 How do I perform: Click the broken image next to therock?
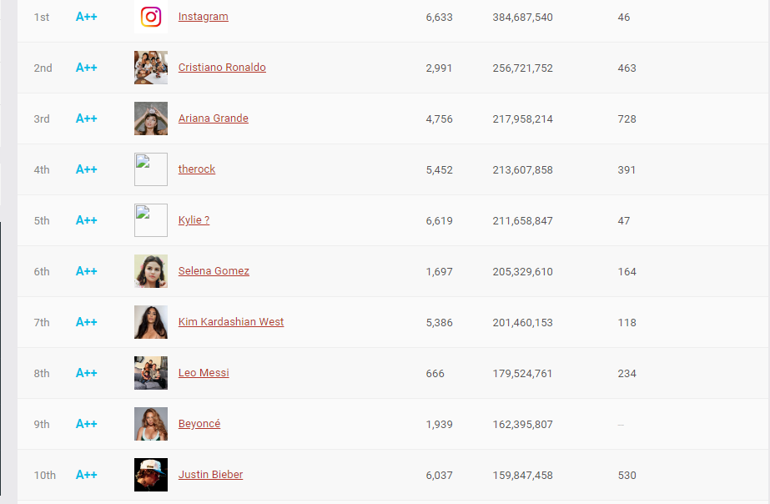click(x=151, y=169)
